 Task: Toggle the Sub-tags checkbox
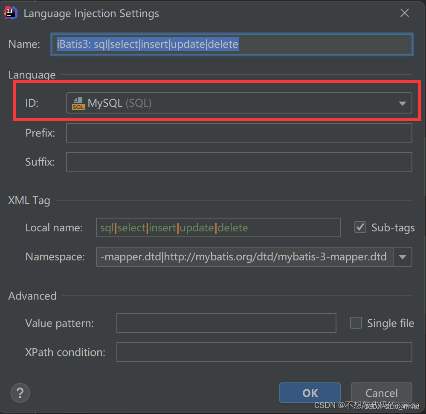[x=360, y=227]
